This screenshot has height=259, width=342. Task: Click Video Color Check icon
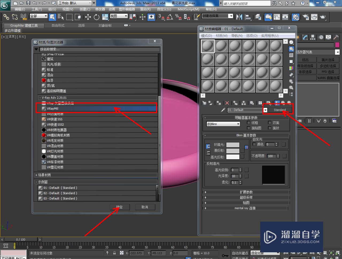[291, 68]
